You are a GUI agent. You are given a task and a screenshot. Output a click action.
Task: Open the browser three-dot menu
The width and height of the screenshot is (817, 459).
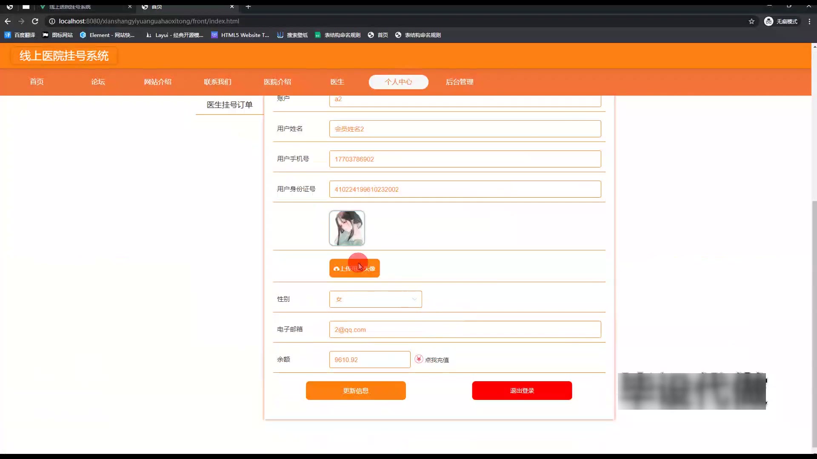809,21
